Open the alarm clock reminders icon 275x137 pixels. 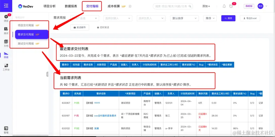[231, 6]
